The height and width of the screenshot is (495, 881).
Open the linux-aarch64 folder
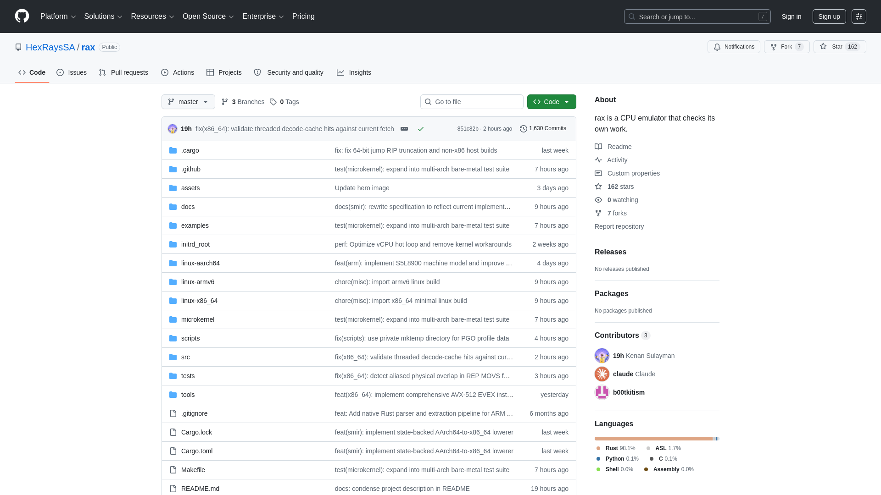pyautogui.click(x=201, y=263)
